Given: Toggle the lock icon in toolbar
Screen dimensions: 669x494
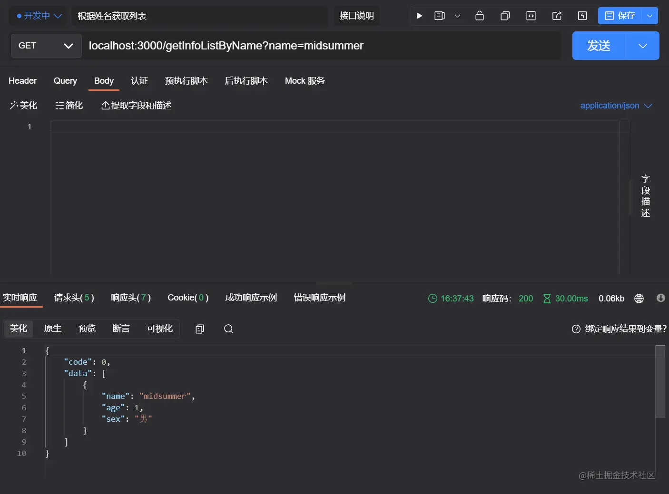Looking at the screenshot, I should [480, 16].
